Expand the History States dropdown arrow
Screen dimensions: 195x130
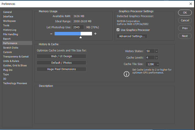pos(156,51)
